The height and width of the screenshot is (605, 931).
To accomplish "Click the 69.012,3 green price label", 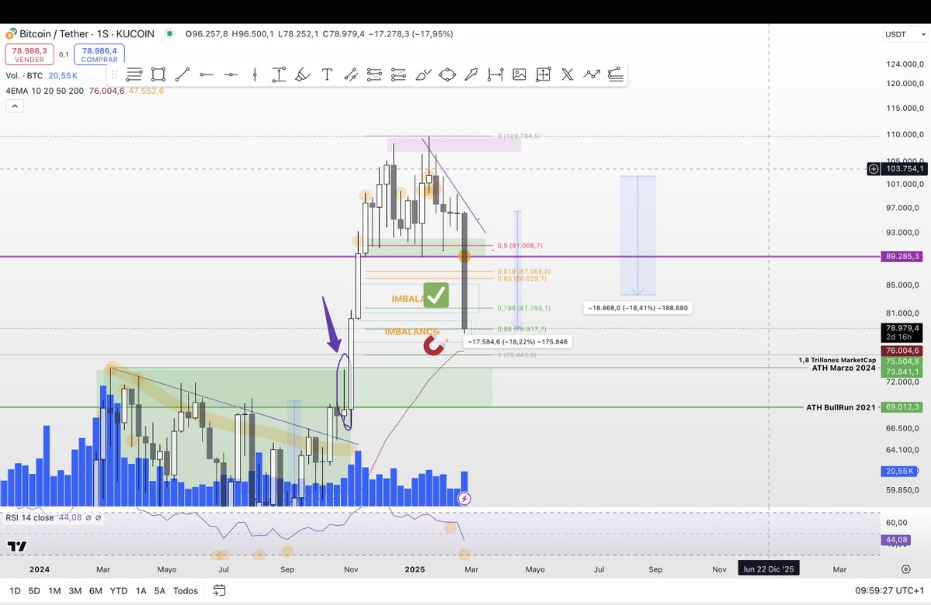I will (x=902, y=407).
